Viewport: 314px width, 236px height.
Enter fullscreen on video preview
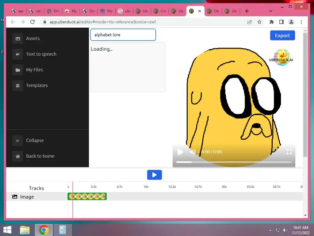click(289, 152)
